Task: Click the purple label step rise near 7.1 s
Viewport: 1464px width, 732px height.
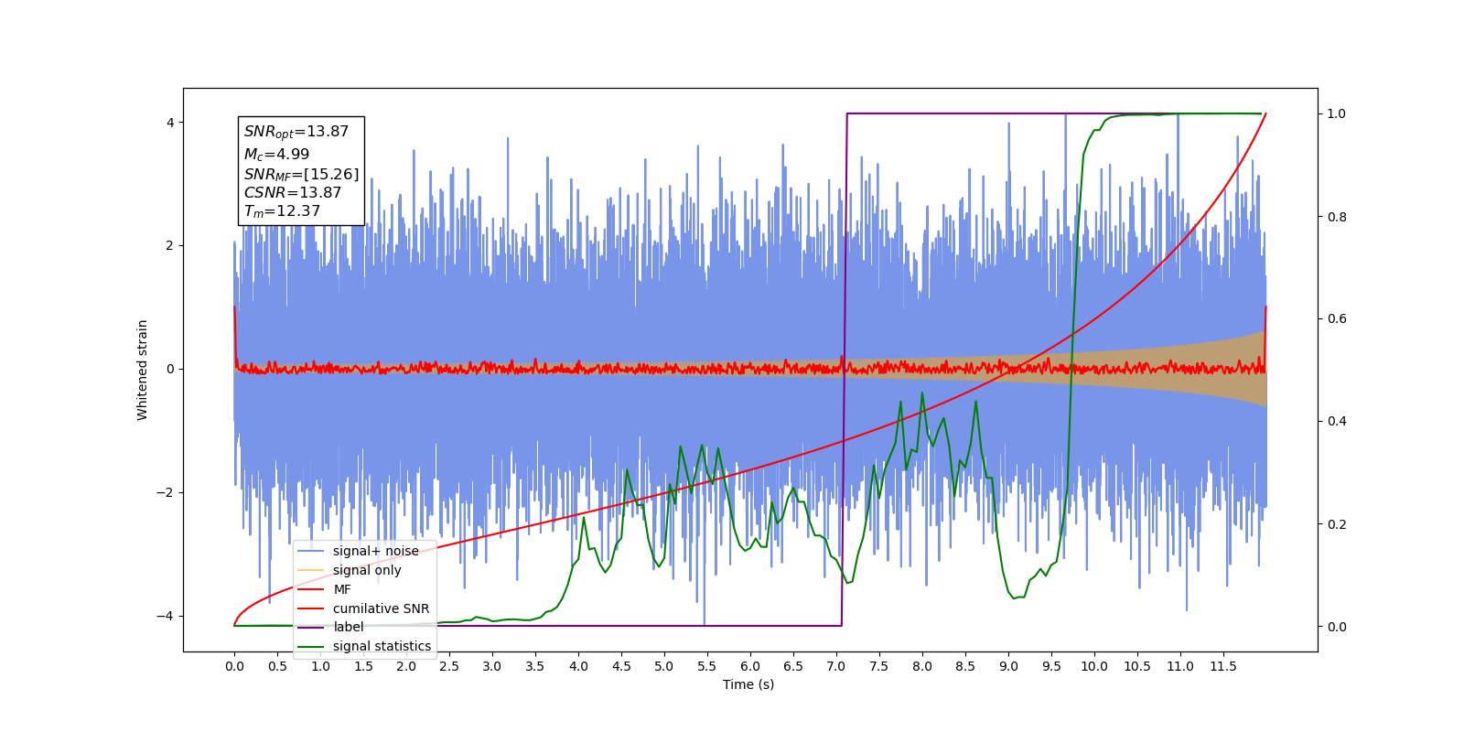Action: click(845, 370)
